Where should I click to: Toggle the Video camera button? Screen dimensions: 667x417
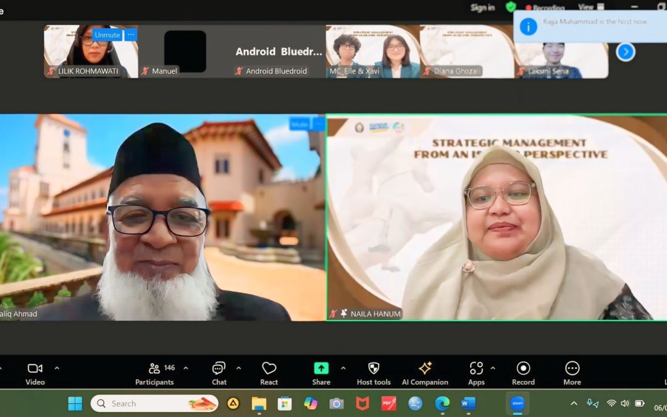tap(35, 374)
